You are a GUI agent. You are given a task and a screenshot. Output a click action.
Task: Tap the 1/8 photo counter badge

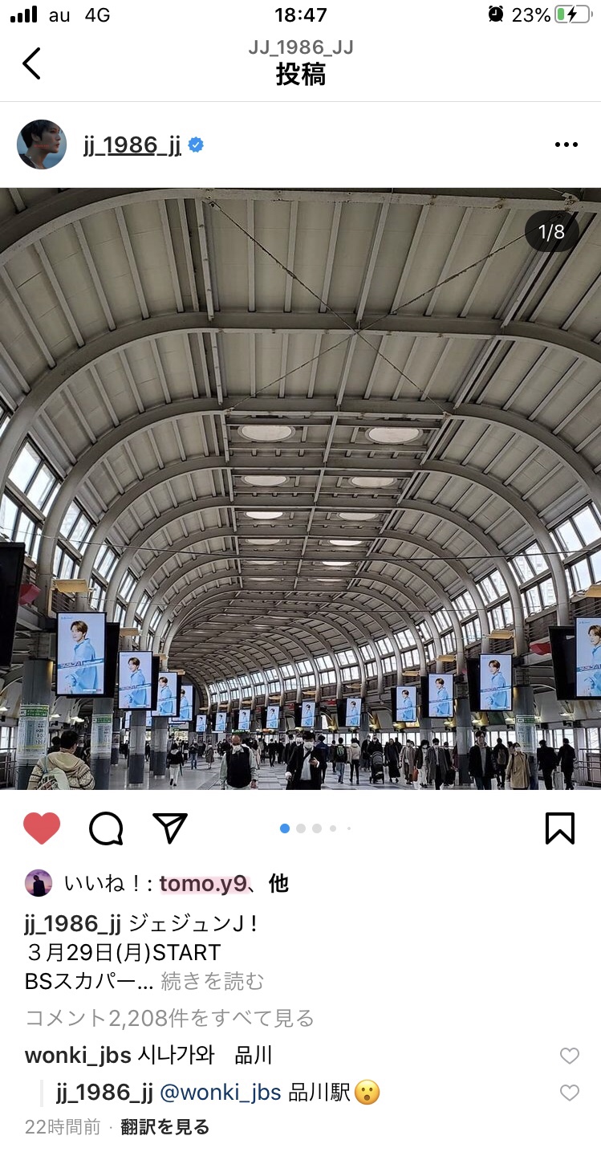(x=552, y=232)
